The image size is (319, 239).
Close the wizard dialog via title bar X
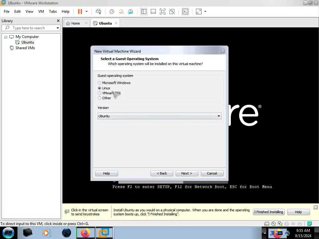[223, 51]
